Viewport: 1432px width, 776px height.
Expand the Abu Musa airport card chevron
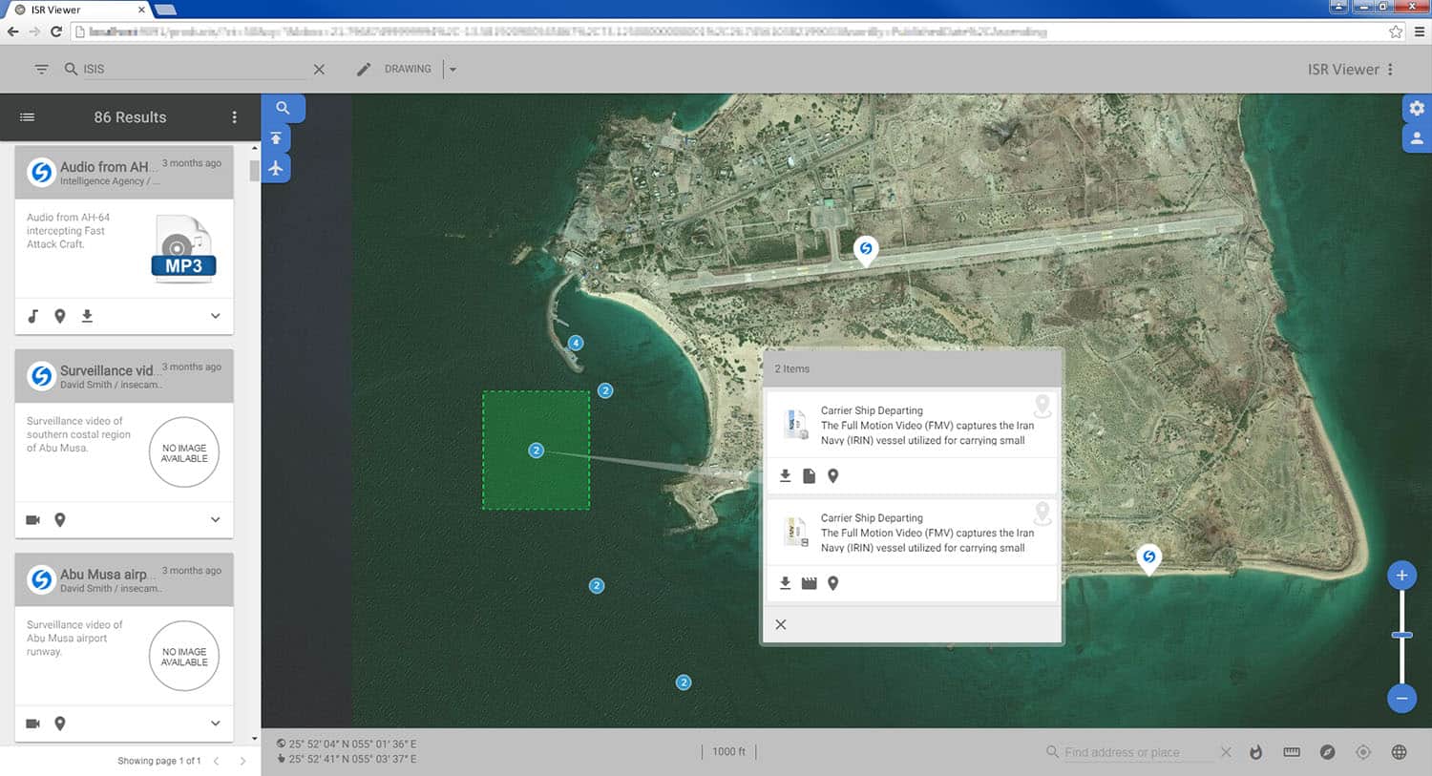coord(217,723)
